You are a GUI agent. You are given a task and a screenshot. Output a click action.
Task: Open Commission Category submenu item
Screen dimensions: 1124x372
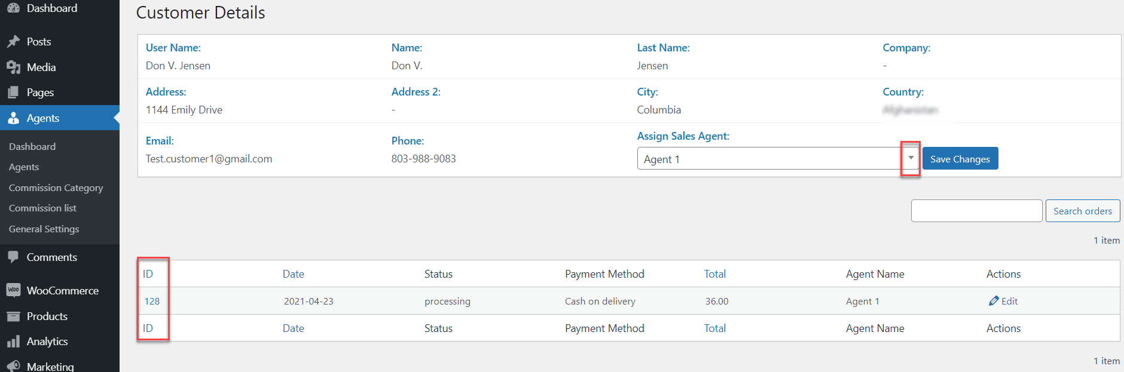click(56, 187)
